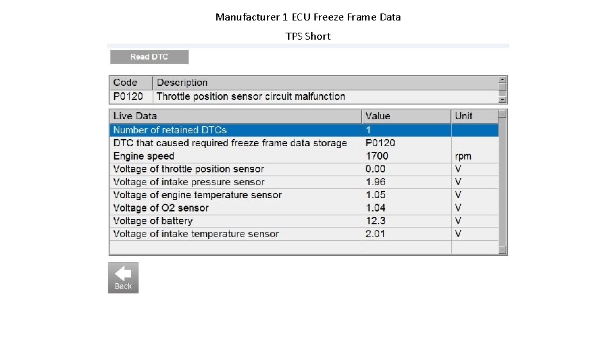Image resolution: width=616 pixels, height=346 pixels.
Task: Select 'Voltage of O2 sensor' row
Action: 304,208
